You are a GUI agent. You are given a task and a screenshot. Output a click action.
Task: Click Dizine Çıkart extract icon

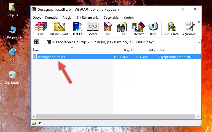tap(59, 29)
